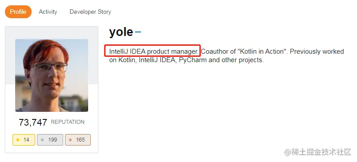Click the REPUTATION label

point(68,122)
